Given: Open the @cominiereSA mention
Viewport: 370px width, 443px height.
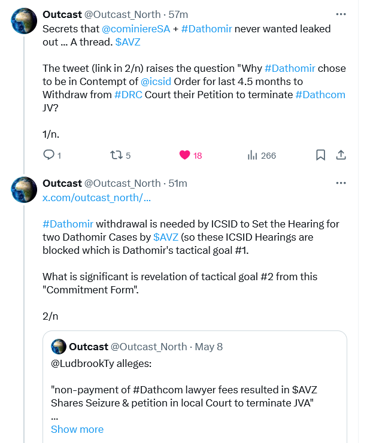Looking at the screenshot, I should (x=136, y=29).
